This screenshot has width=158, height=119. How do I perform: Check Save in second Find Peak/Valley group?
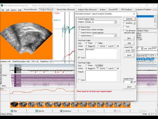click(79, 80)
